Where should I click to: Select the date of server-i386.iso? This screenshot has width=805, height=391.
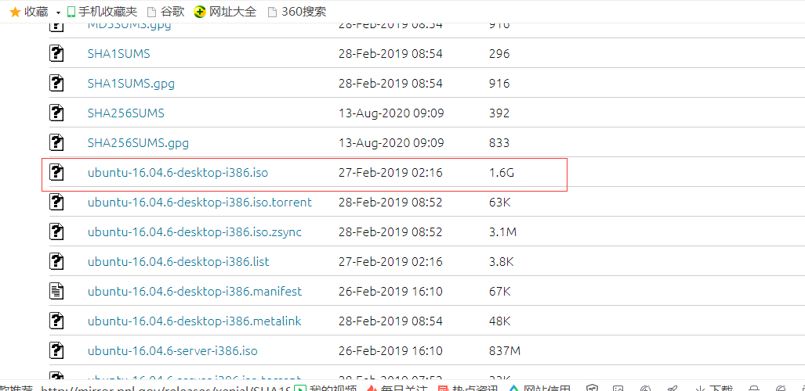pos(390,351)
